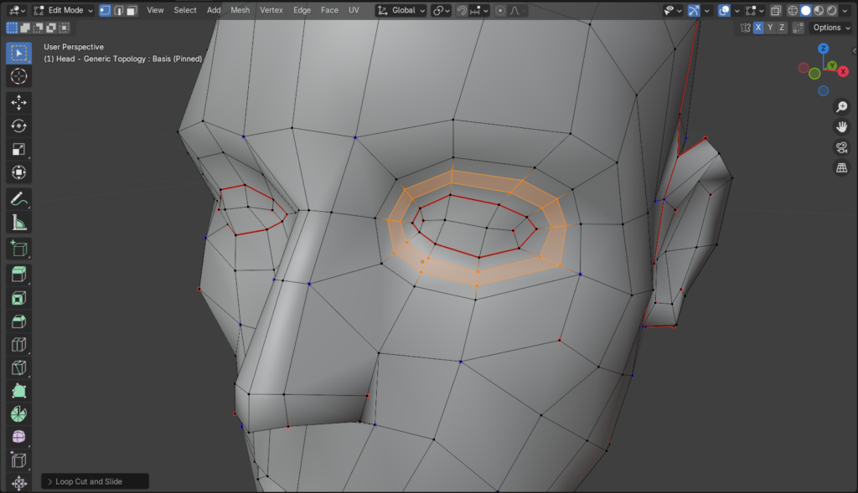
Task: Open snapping options dropdown
Action: pyautogui.click(x=479, y=10)
